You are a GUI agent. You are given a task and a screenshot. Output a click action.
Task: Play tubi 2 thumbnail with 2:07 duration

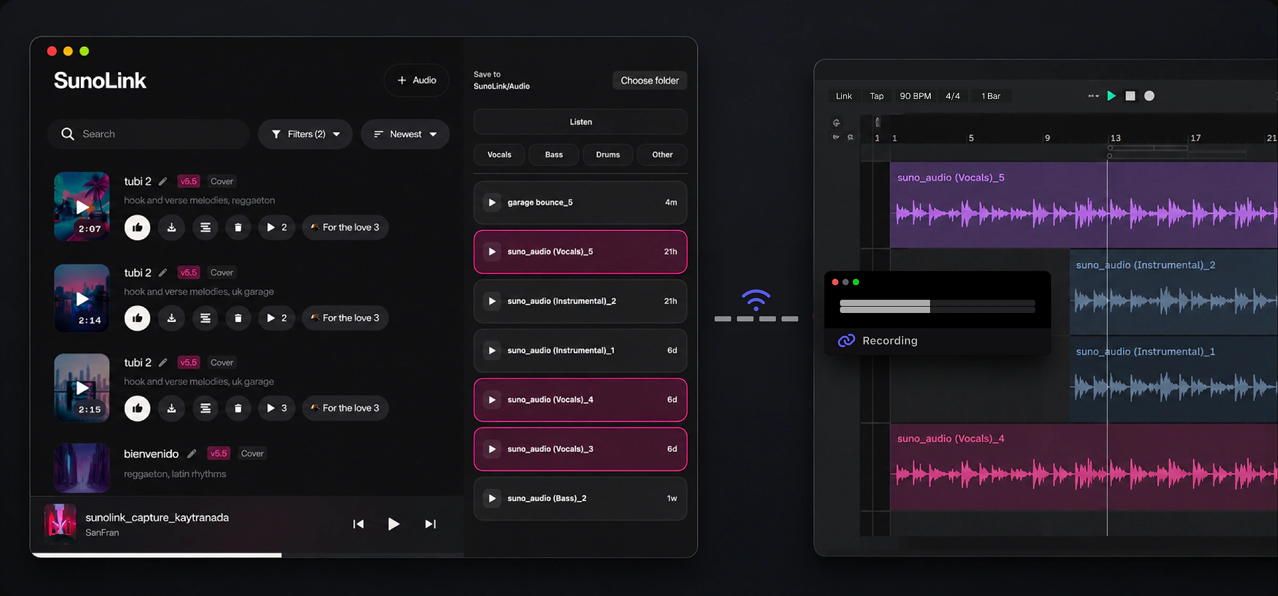[x=82, y=206]
